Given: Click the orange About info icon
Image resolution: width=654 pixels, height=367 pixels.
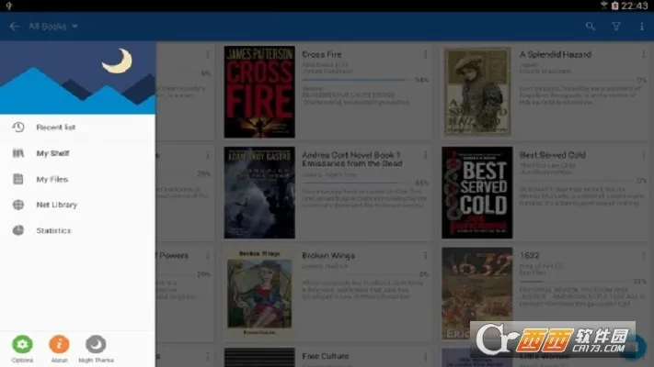Looking at the screenshot, I should coord(59,344).
